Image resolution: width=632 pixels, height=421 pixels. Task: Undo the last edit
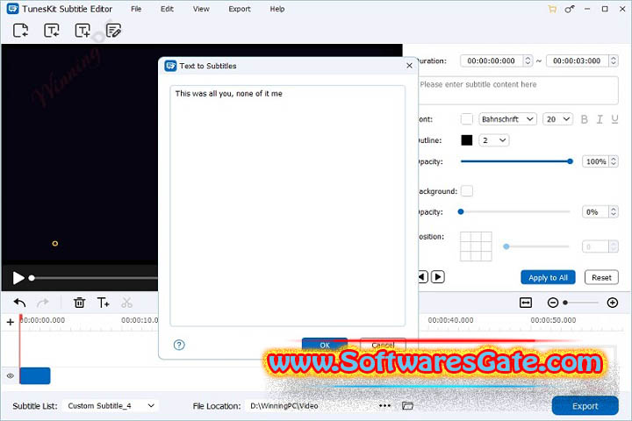pos(19,303)
